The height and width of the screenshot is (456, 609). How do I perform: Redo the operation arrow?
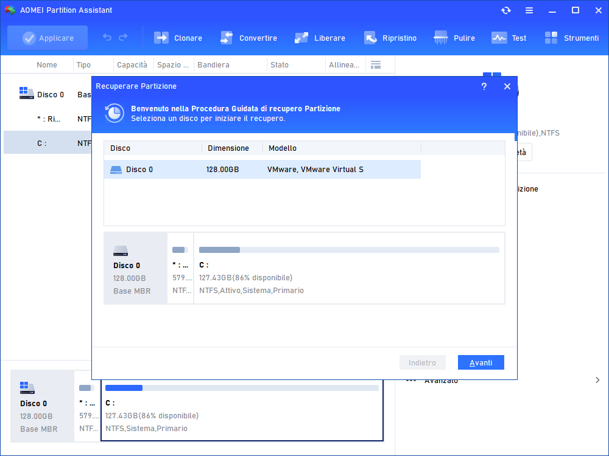(x=123, y=38)
